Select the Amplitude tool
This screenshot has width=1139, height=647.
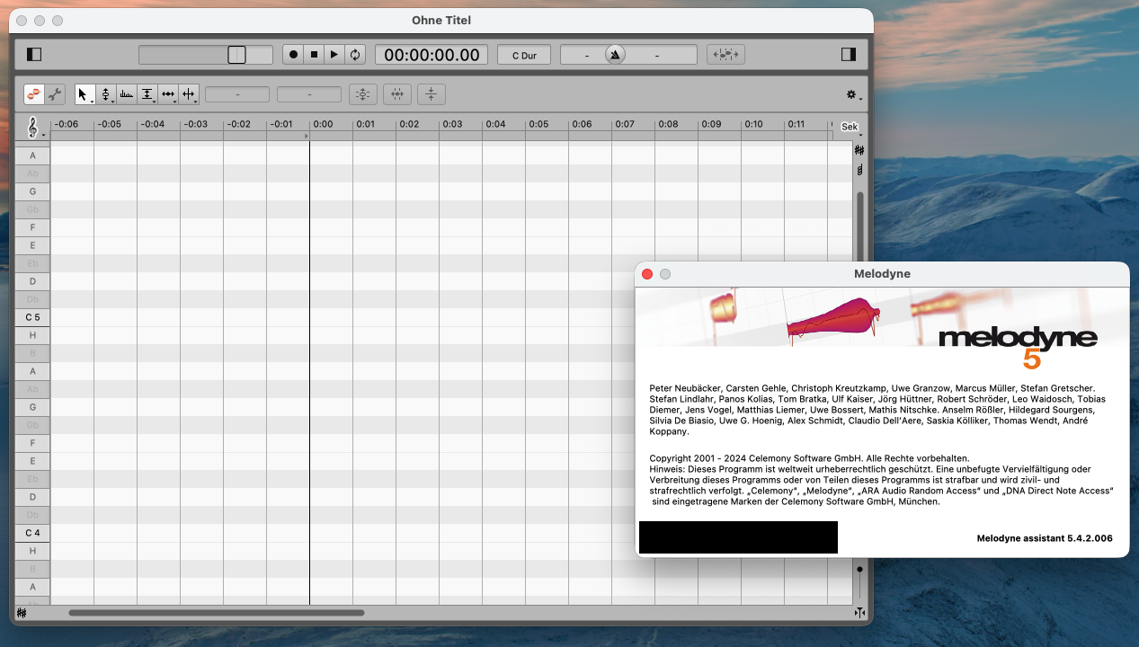(147, 93)
